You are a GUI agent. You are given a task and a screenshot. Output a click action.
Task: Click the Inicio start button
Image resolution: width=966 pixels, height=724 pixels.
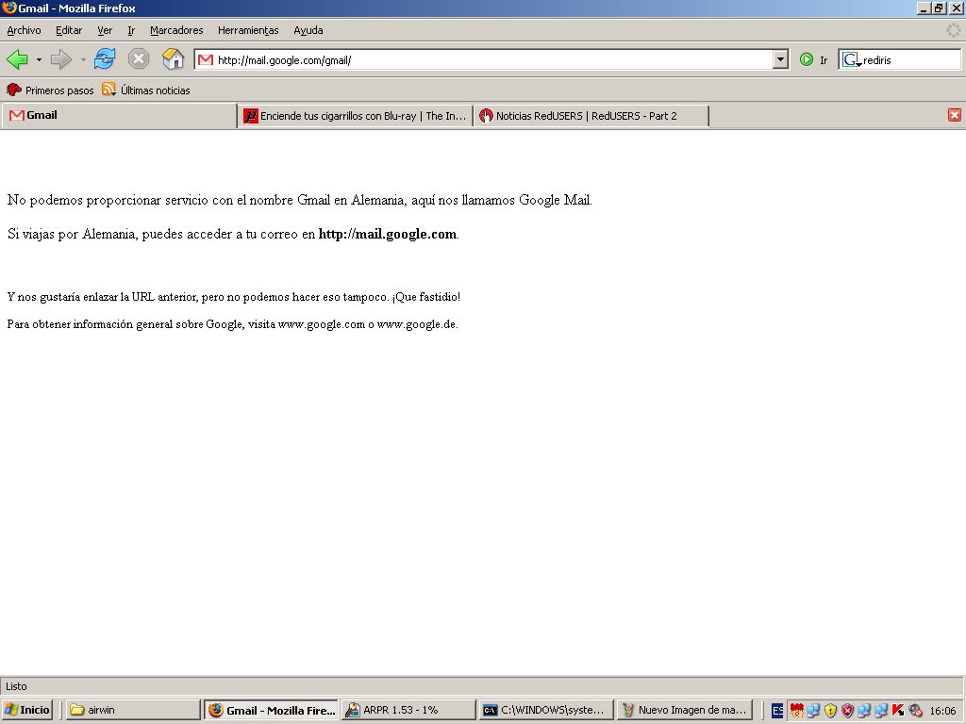(26, 710)
